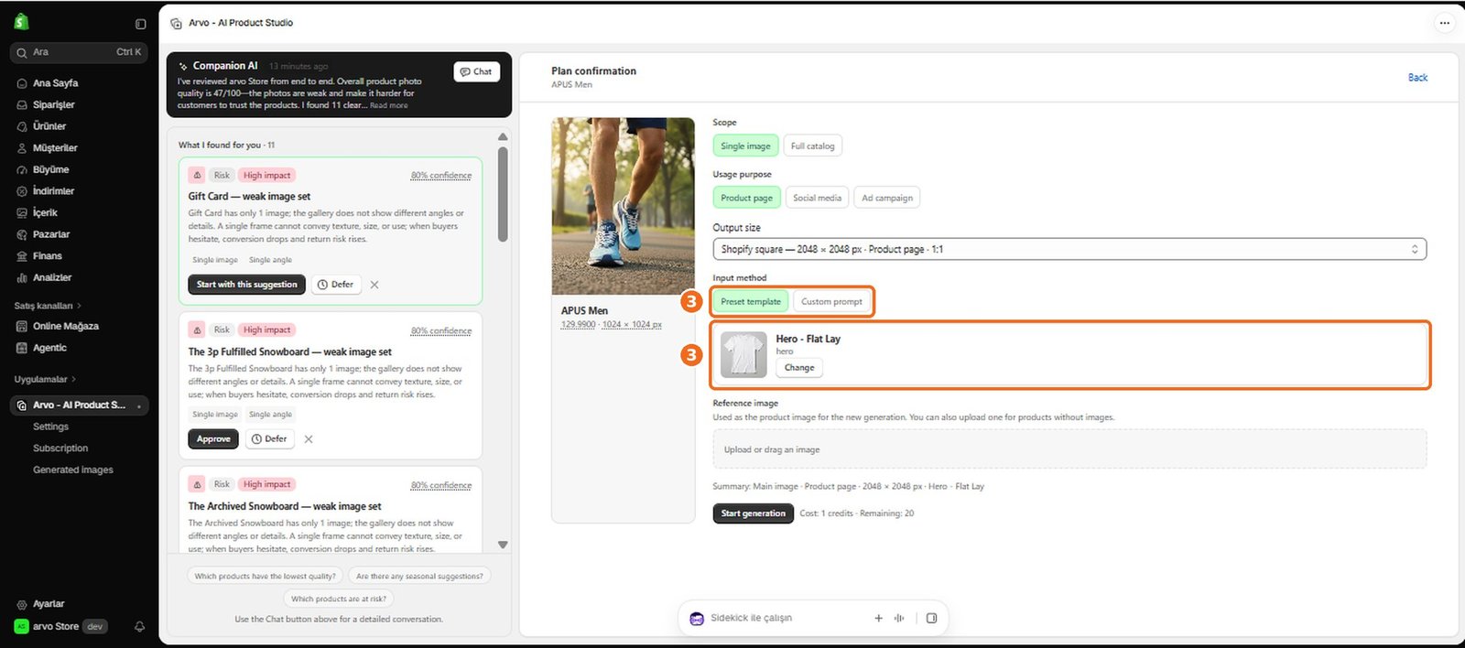Click Start with this suggestion

[x=247, y=285]
